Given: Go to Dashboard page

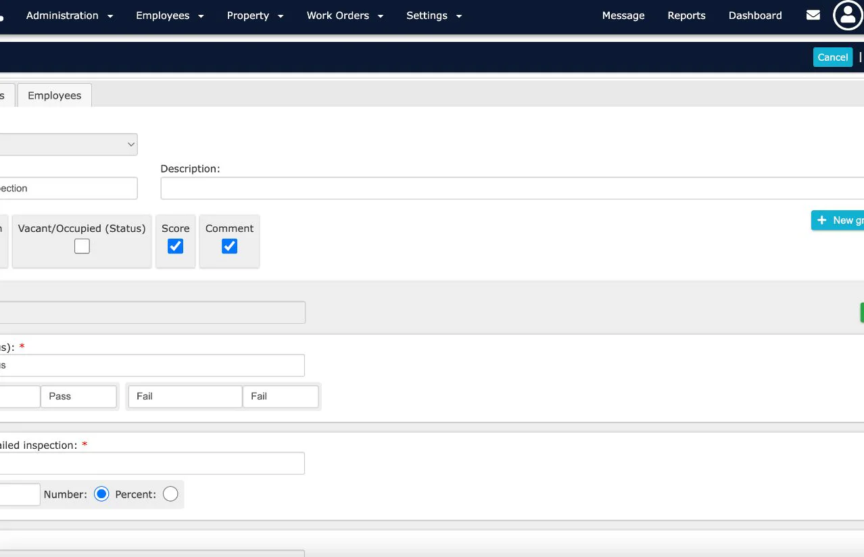Looking at the screenshot, I should point(755,16).
